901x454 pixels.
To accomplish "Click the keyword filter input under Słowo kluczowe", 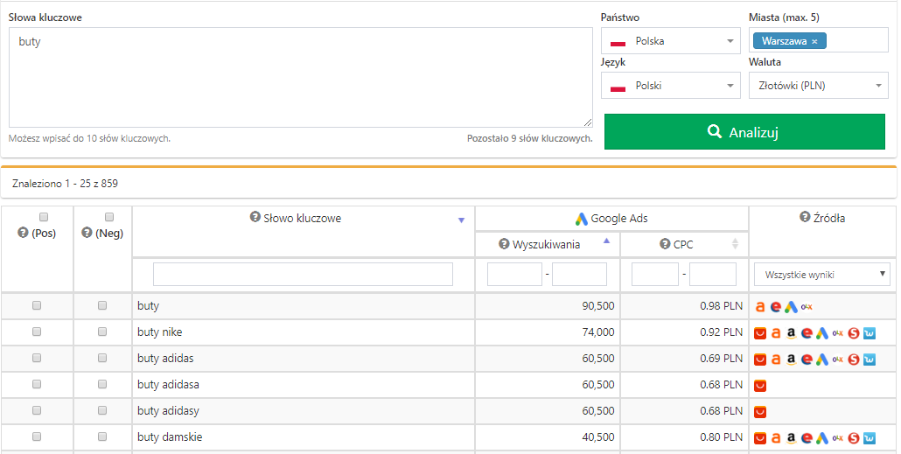I will coord(303,275).
